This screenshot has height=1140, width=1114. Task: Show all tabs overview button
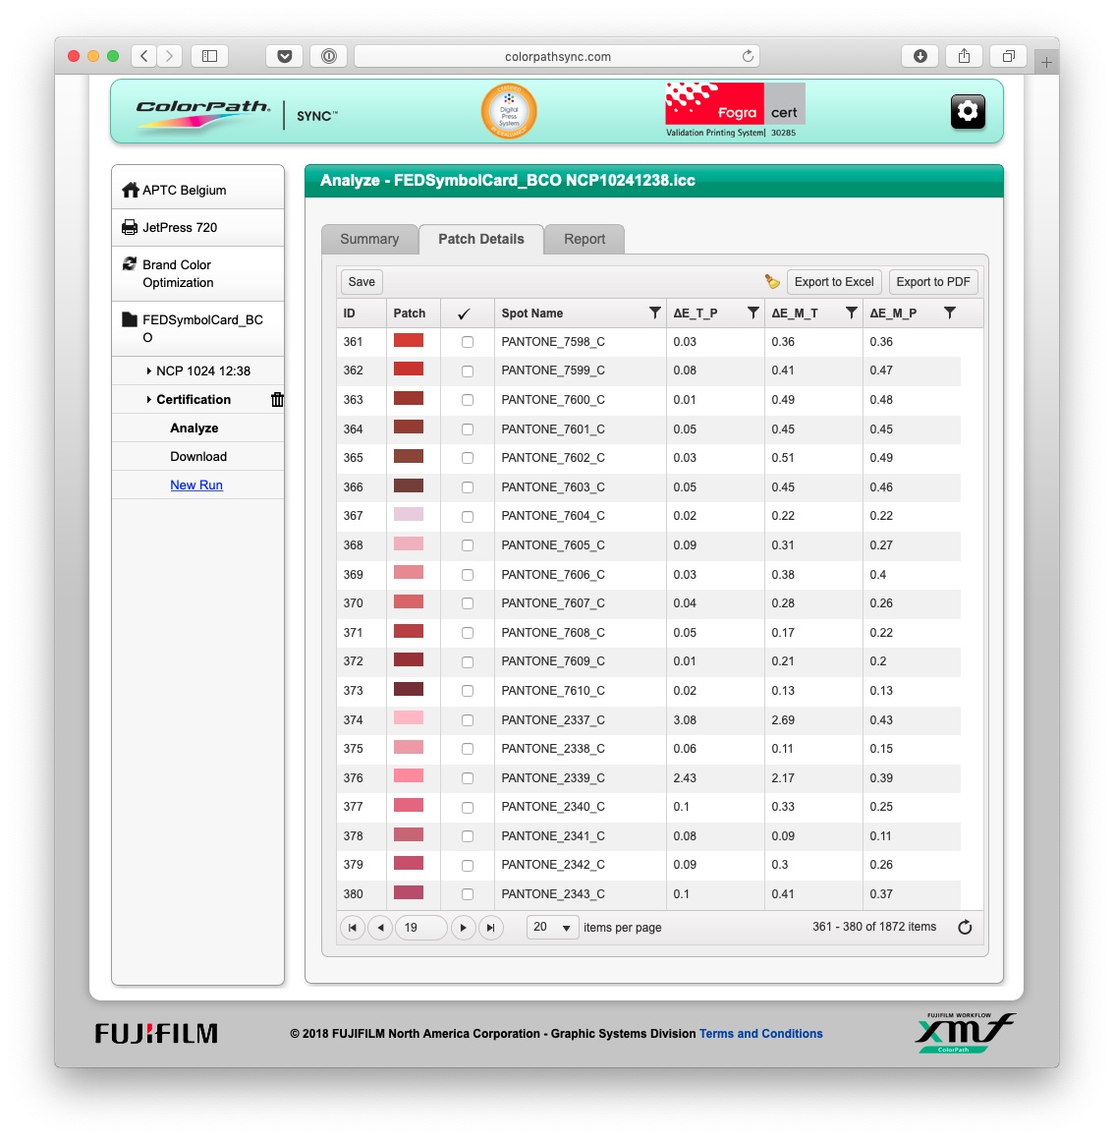click(x=1009, y=56)
